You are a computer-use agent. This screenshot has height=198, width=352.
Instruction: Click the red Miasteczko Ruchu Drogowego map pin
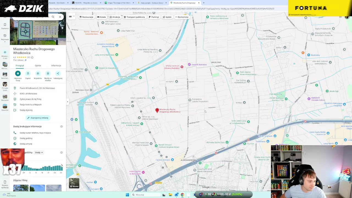pyautogui.click(x=157, y=110)
